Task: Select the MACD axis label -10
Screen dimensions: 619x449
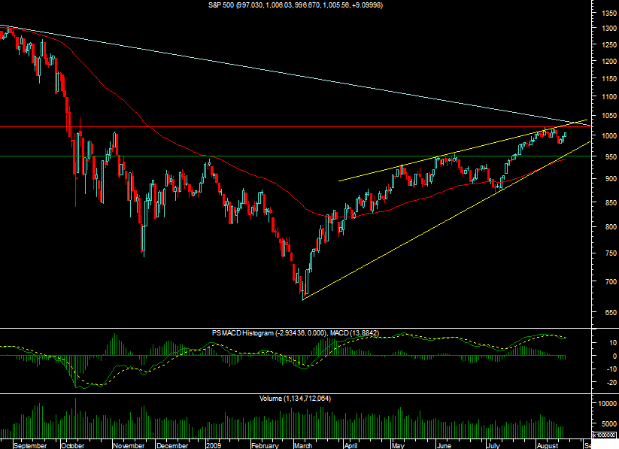Action: 611,369
